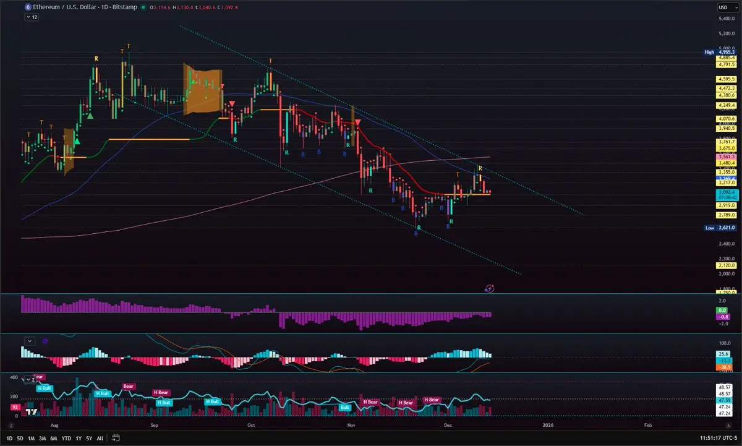Select the 3M time range

43,438
